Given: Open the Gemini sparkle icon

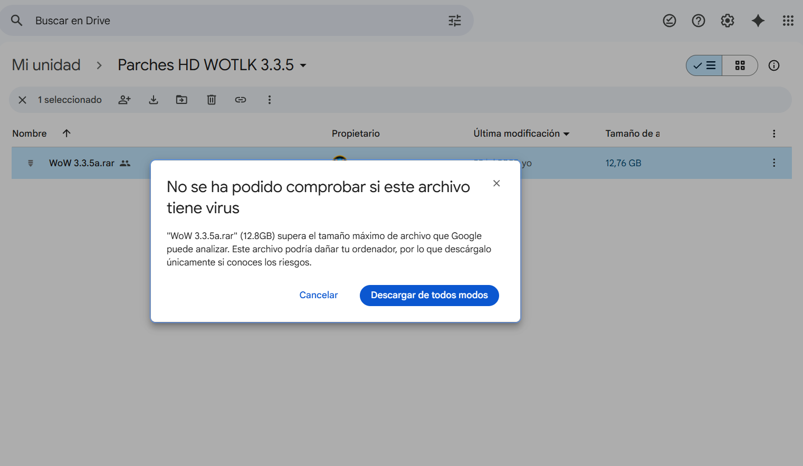Looking at the screenshot, I should (x=758, y=20).
